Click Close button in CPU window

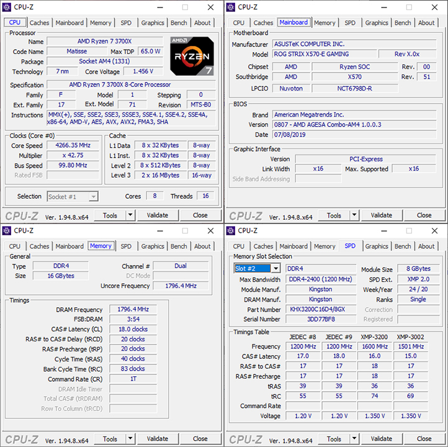coord(200,215)
